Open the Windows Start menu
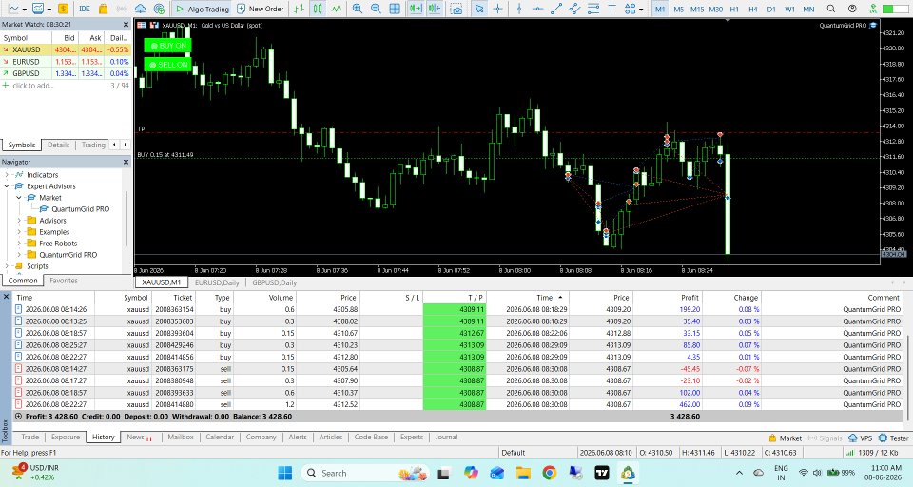Image resolution: width=913 pixels, height=487 pixels. point(285,473)
